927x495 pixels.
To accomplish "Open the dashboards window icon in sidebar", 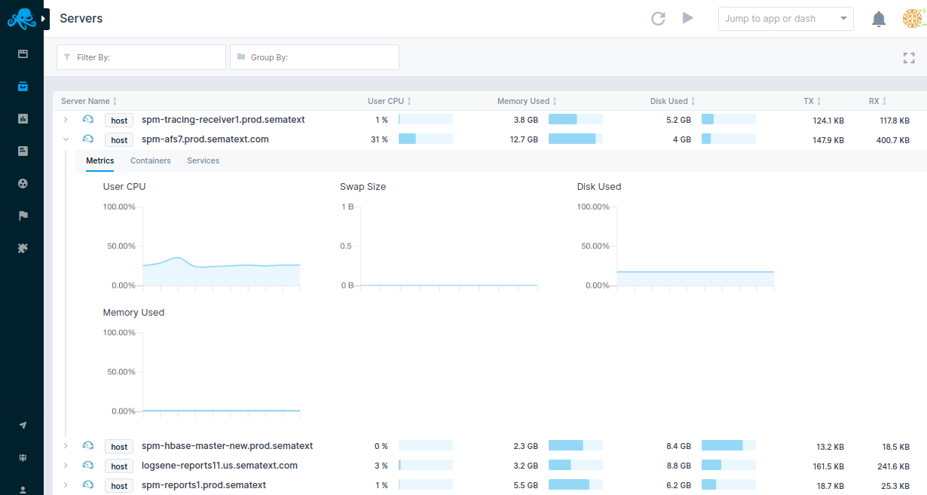I will [x=23, y=53].
